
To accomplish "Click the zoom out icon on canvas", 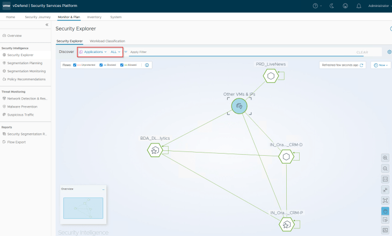I will (x=385, y=168).
